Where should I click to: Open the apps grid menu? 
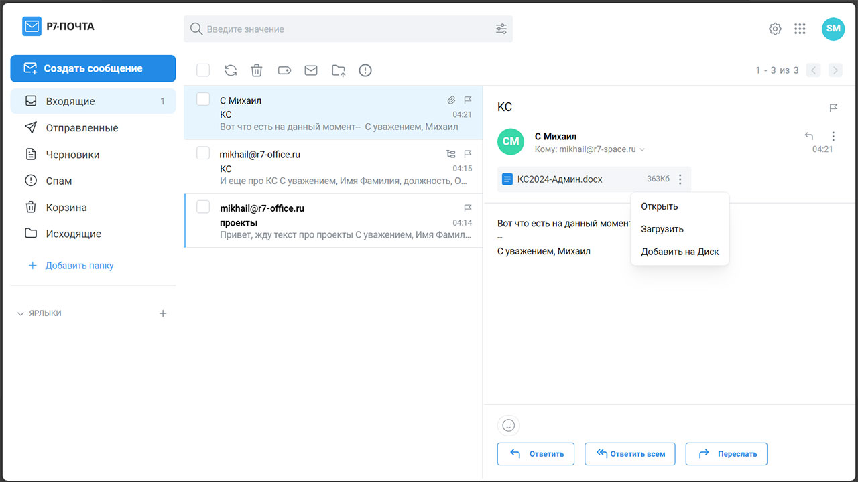point(800,29)
